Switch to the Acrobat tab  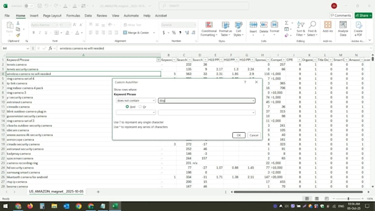click(x=161, y=15)
